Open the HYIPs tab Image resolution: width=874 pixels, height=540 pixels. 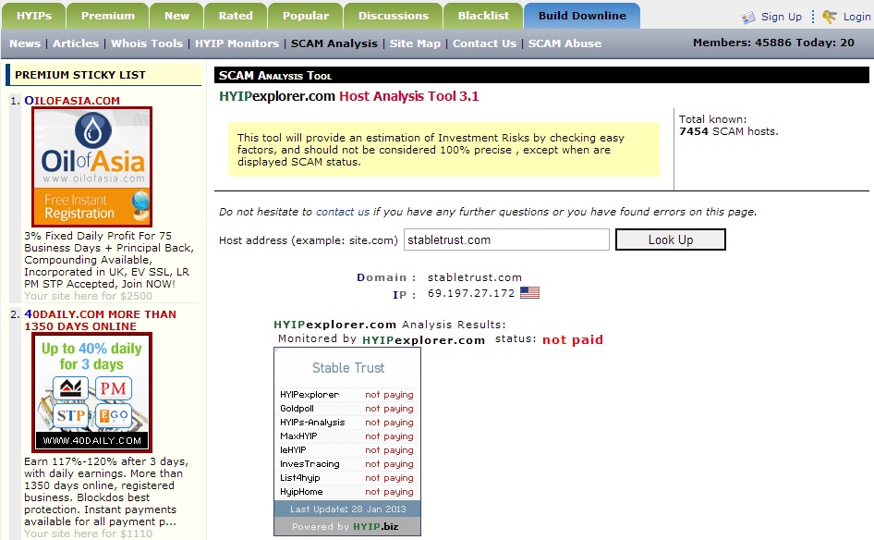[x=34, y=16]
